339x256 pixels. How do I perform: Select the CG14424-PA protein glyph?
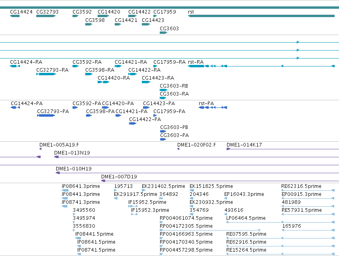pyautogui.click(x=16, y=107)
